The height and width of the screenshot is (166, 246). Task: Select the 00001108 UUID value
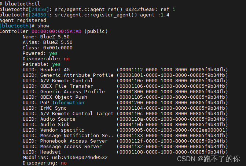click(172, 152)
